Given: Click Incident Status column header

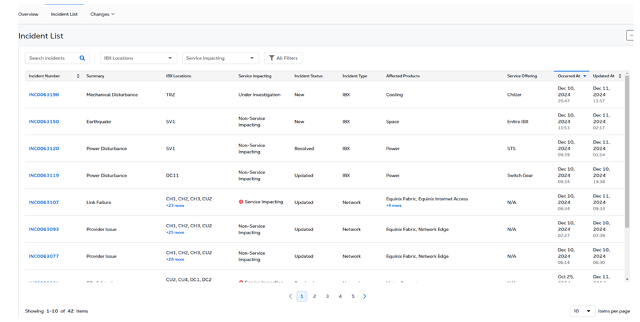Looking at the screenshot, I should 308,76.
